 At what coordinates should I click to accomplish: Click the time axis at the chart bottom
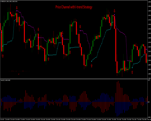(x=74, y=119)
